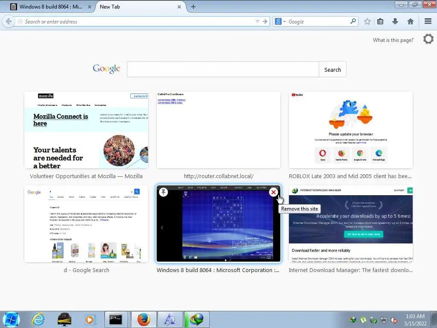Click the Google logo on page
This screenshot has height=328, width=437.
point(106,69)
